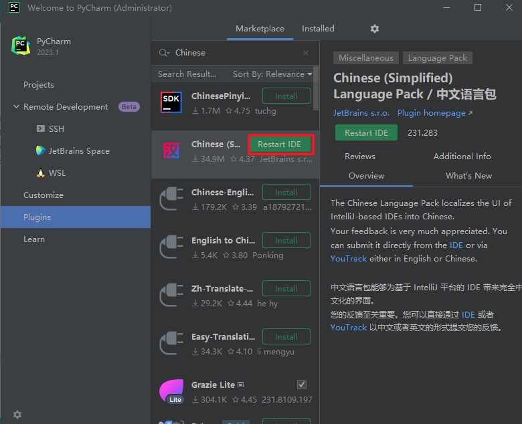Select the Zh-Translate-... plugin name
This screenshot has width=522, height=424.
(222, 289)
